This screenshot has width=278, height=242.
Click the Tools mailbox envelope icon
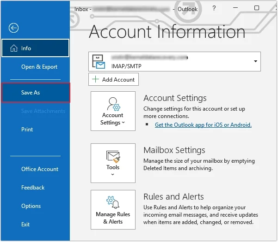[x=113, y=156]
